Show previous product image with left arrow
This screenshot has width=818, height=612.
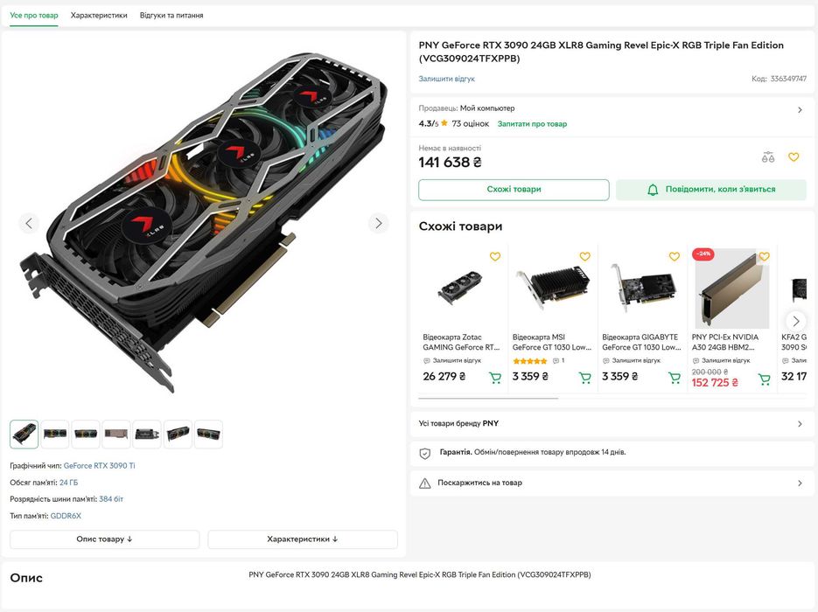point(29,223)
